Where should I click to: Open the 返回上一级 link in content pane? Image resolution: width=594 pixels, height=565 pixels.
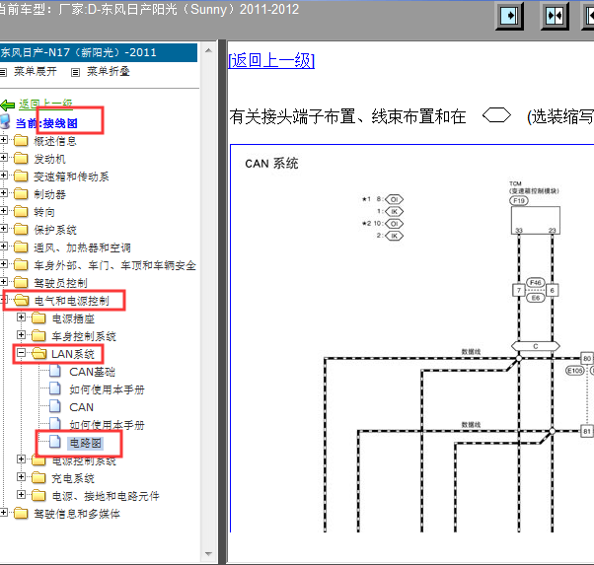[271, 60]
